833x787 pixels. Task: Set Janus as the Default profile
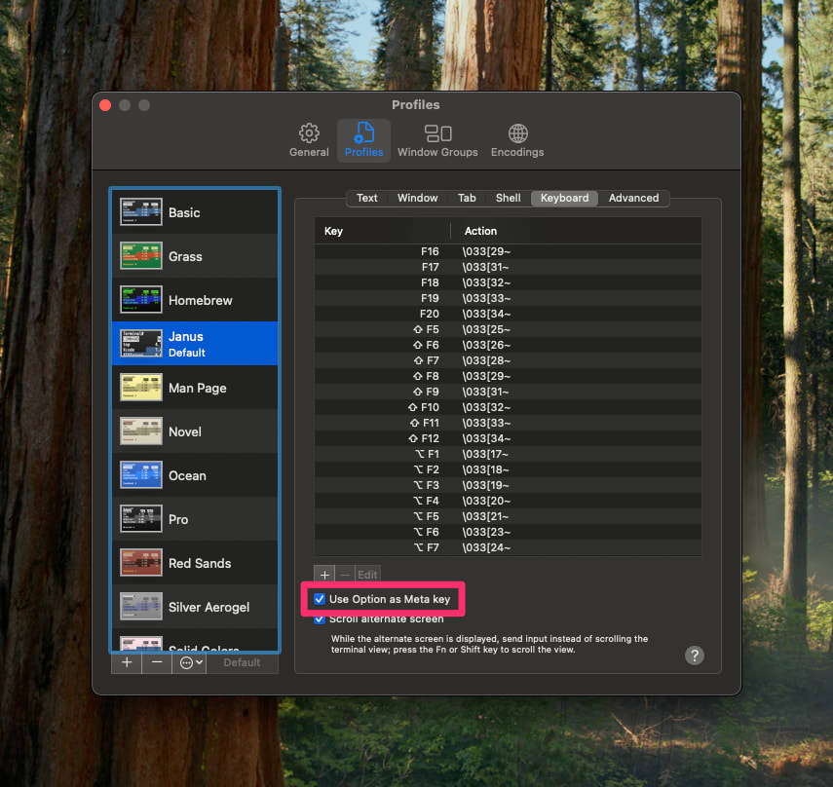click(x=242, y=662)
